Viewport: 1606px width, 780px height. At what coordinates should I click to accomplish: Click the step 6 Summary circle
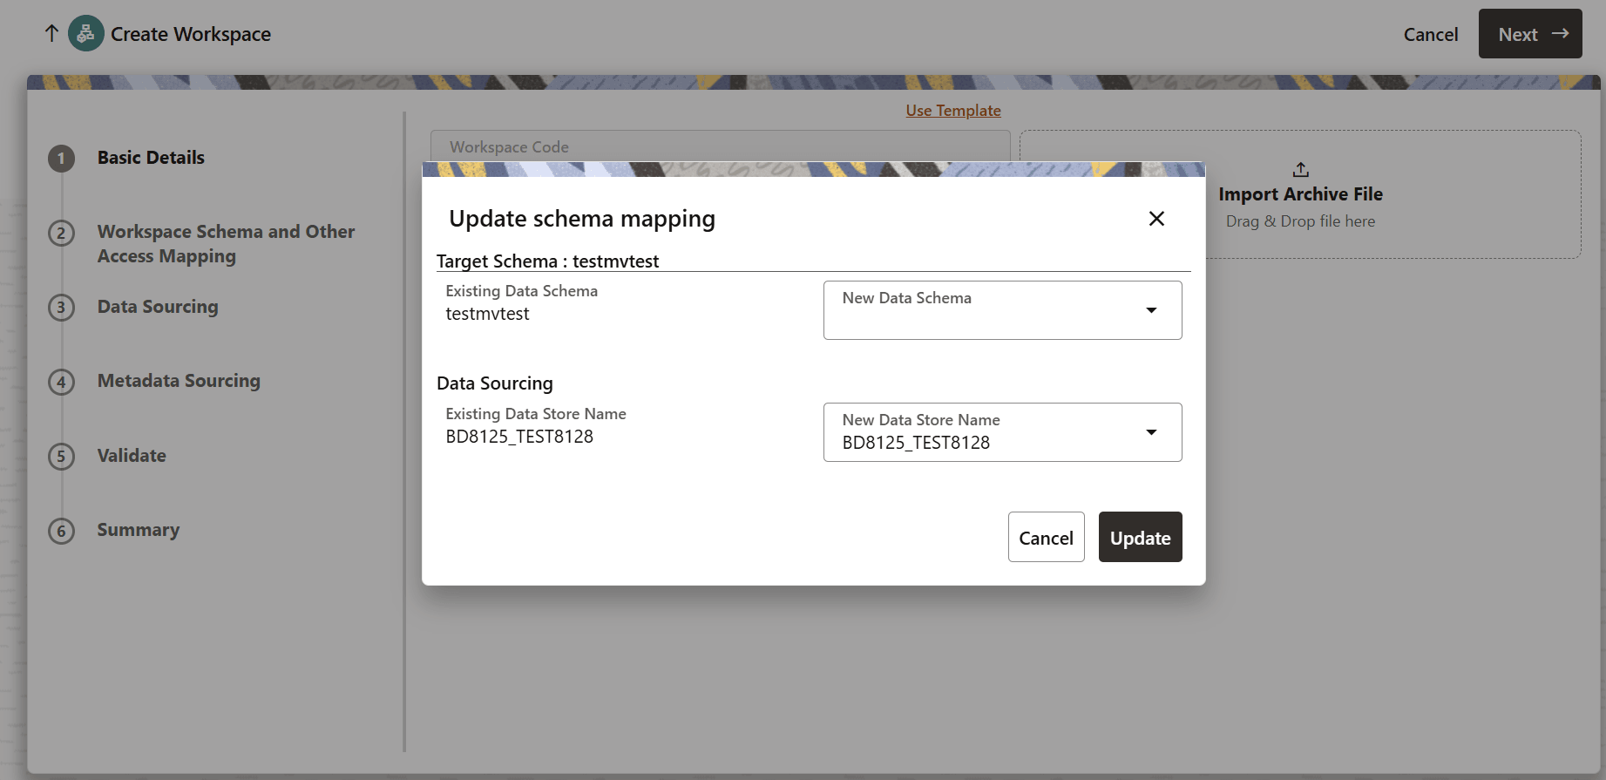(61, 530)
